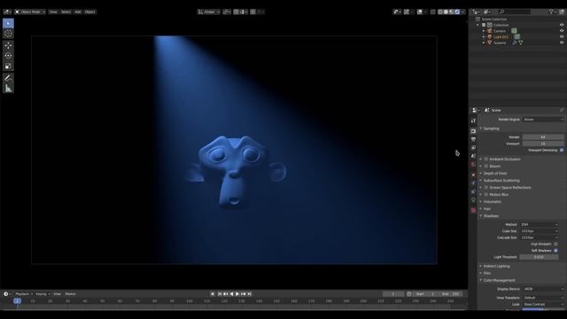Expand the Camera item in outliner
The height and width of the screenshot is (319, 567).
(x=484, y=31)
